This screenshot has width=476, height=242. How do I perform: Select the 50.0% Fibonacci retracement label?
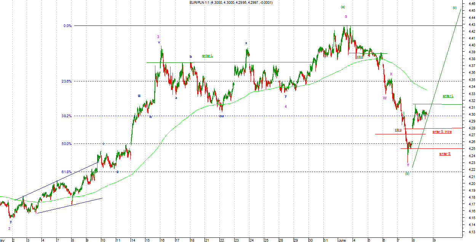[x=67, y=144]
